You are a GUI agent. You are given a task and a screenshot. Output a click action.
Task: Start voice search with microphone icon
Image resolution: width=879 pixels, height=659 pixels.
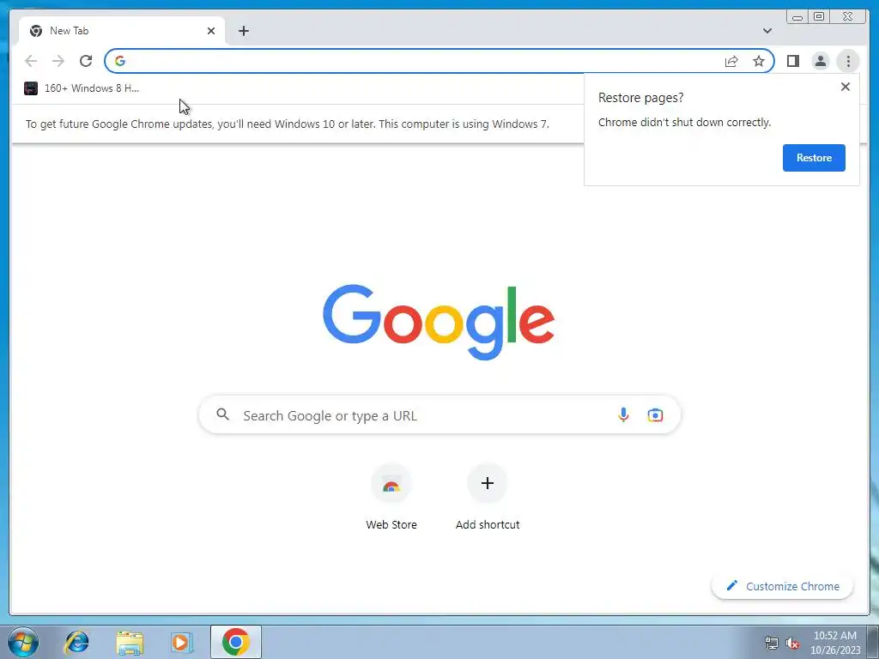(623, 415)
